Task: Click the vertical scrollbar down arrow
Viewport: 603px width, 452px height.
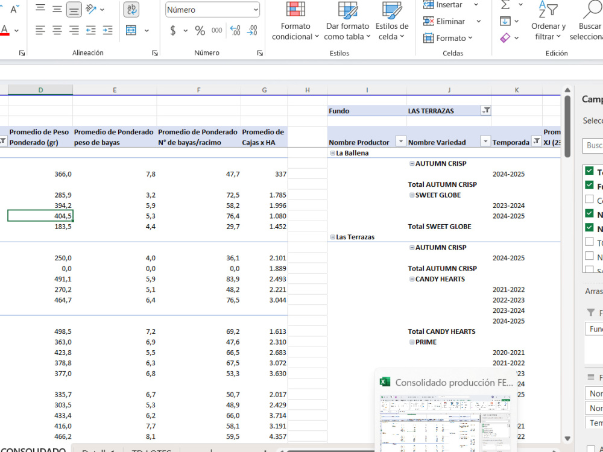Action: tap(567, 439)
